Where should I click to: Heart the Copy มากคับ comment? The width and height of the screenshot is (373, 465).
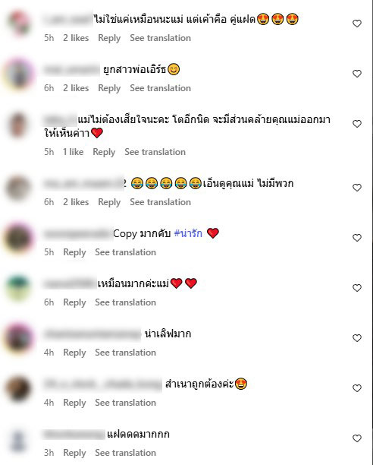(x=357, y=238)
